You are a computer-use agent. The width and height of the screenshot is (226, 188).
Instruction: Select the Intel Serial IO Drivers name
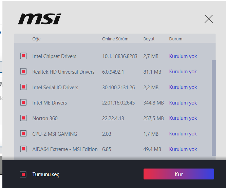tap(55, 87)
